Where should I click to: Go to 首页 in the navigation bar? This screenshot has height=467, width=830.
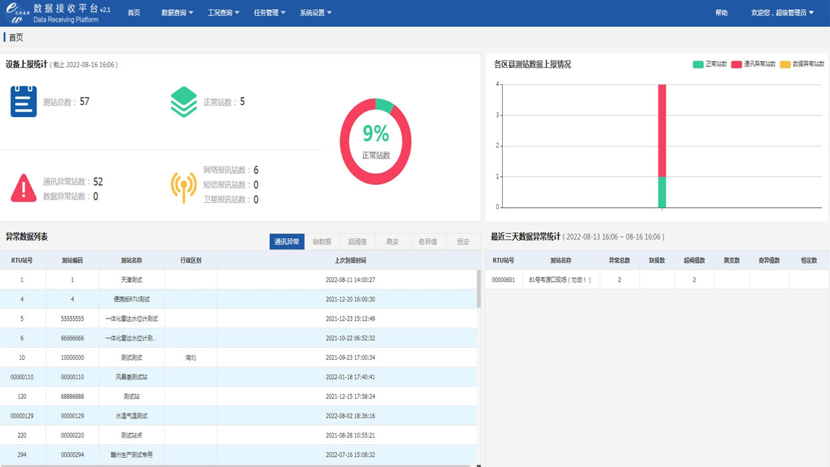pyautogui.click(x=134, y=13)
